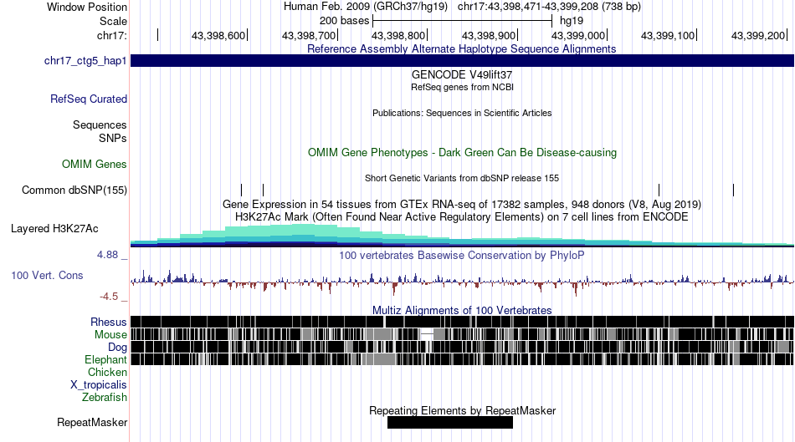Click the Elephant alignment row label
The image size is (795, 442).
(x=105, y=359)
